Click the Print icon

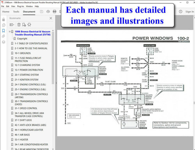(55, 12)
